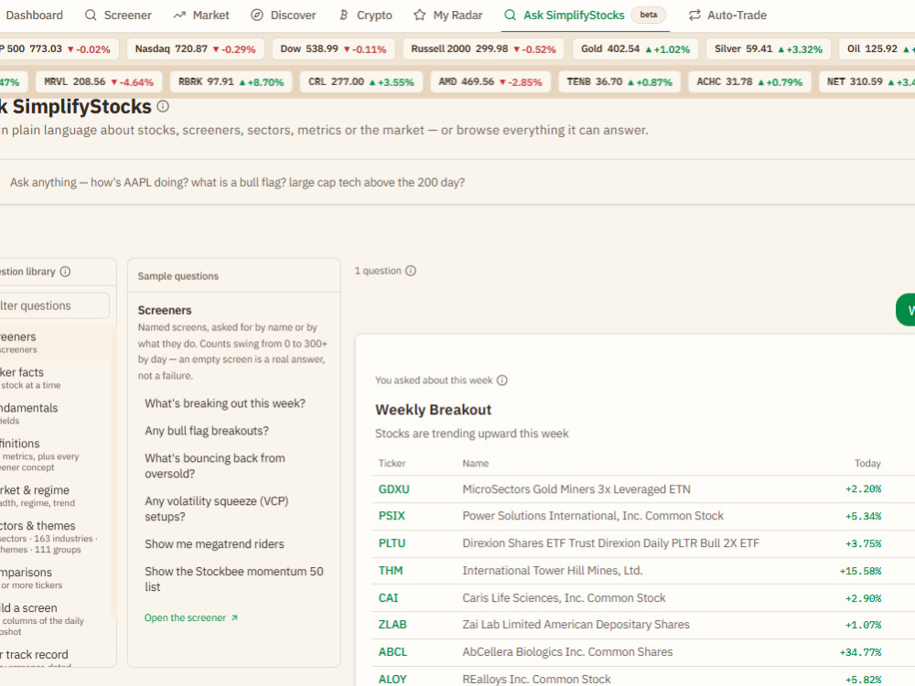
Task: Click the RBRK ticker chip
Action: 231,82
